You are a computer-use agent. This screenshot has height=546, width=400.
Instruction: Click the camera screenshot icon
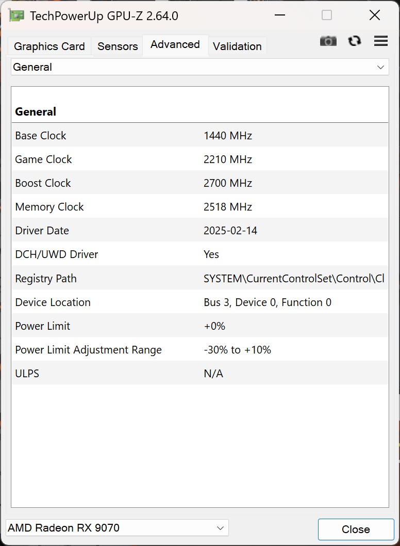[328, 41]
